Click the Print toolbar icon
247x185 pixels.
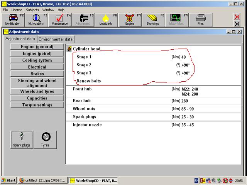(x=200, y=19)
